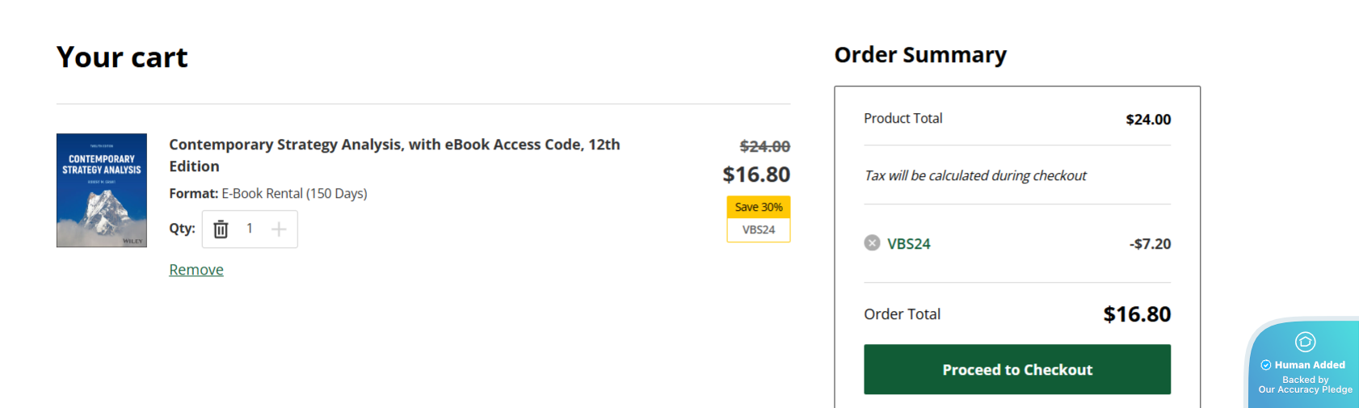
Task: Click the checkmark beside Human Added
Action: pyautogui.click(x=1266, y=365)
